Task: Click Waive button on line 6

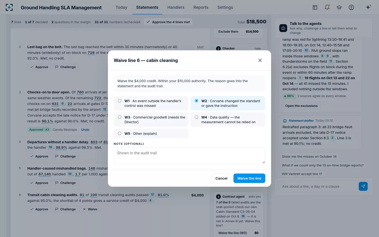Action: 90,209
